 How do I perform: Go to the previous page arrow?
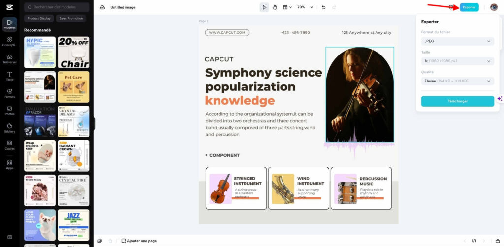pyautogui.click(x=465, y=241)
